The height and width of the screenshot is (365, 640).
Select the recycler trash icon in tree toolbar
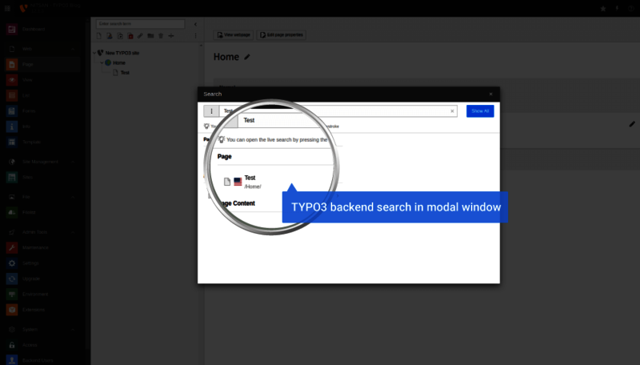pyautogui.click(x=161, y=36)
